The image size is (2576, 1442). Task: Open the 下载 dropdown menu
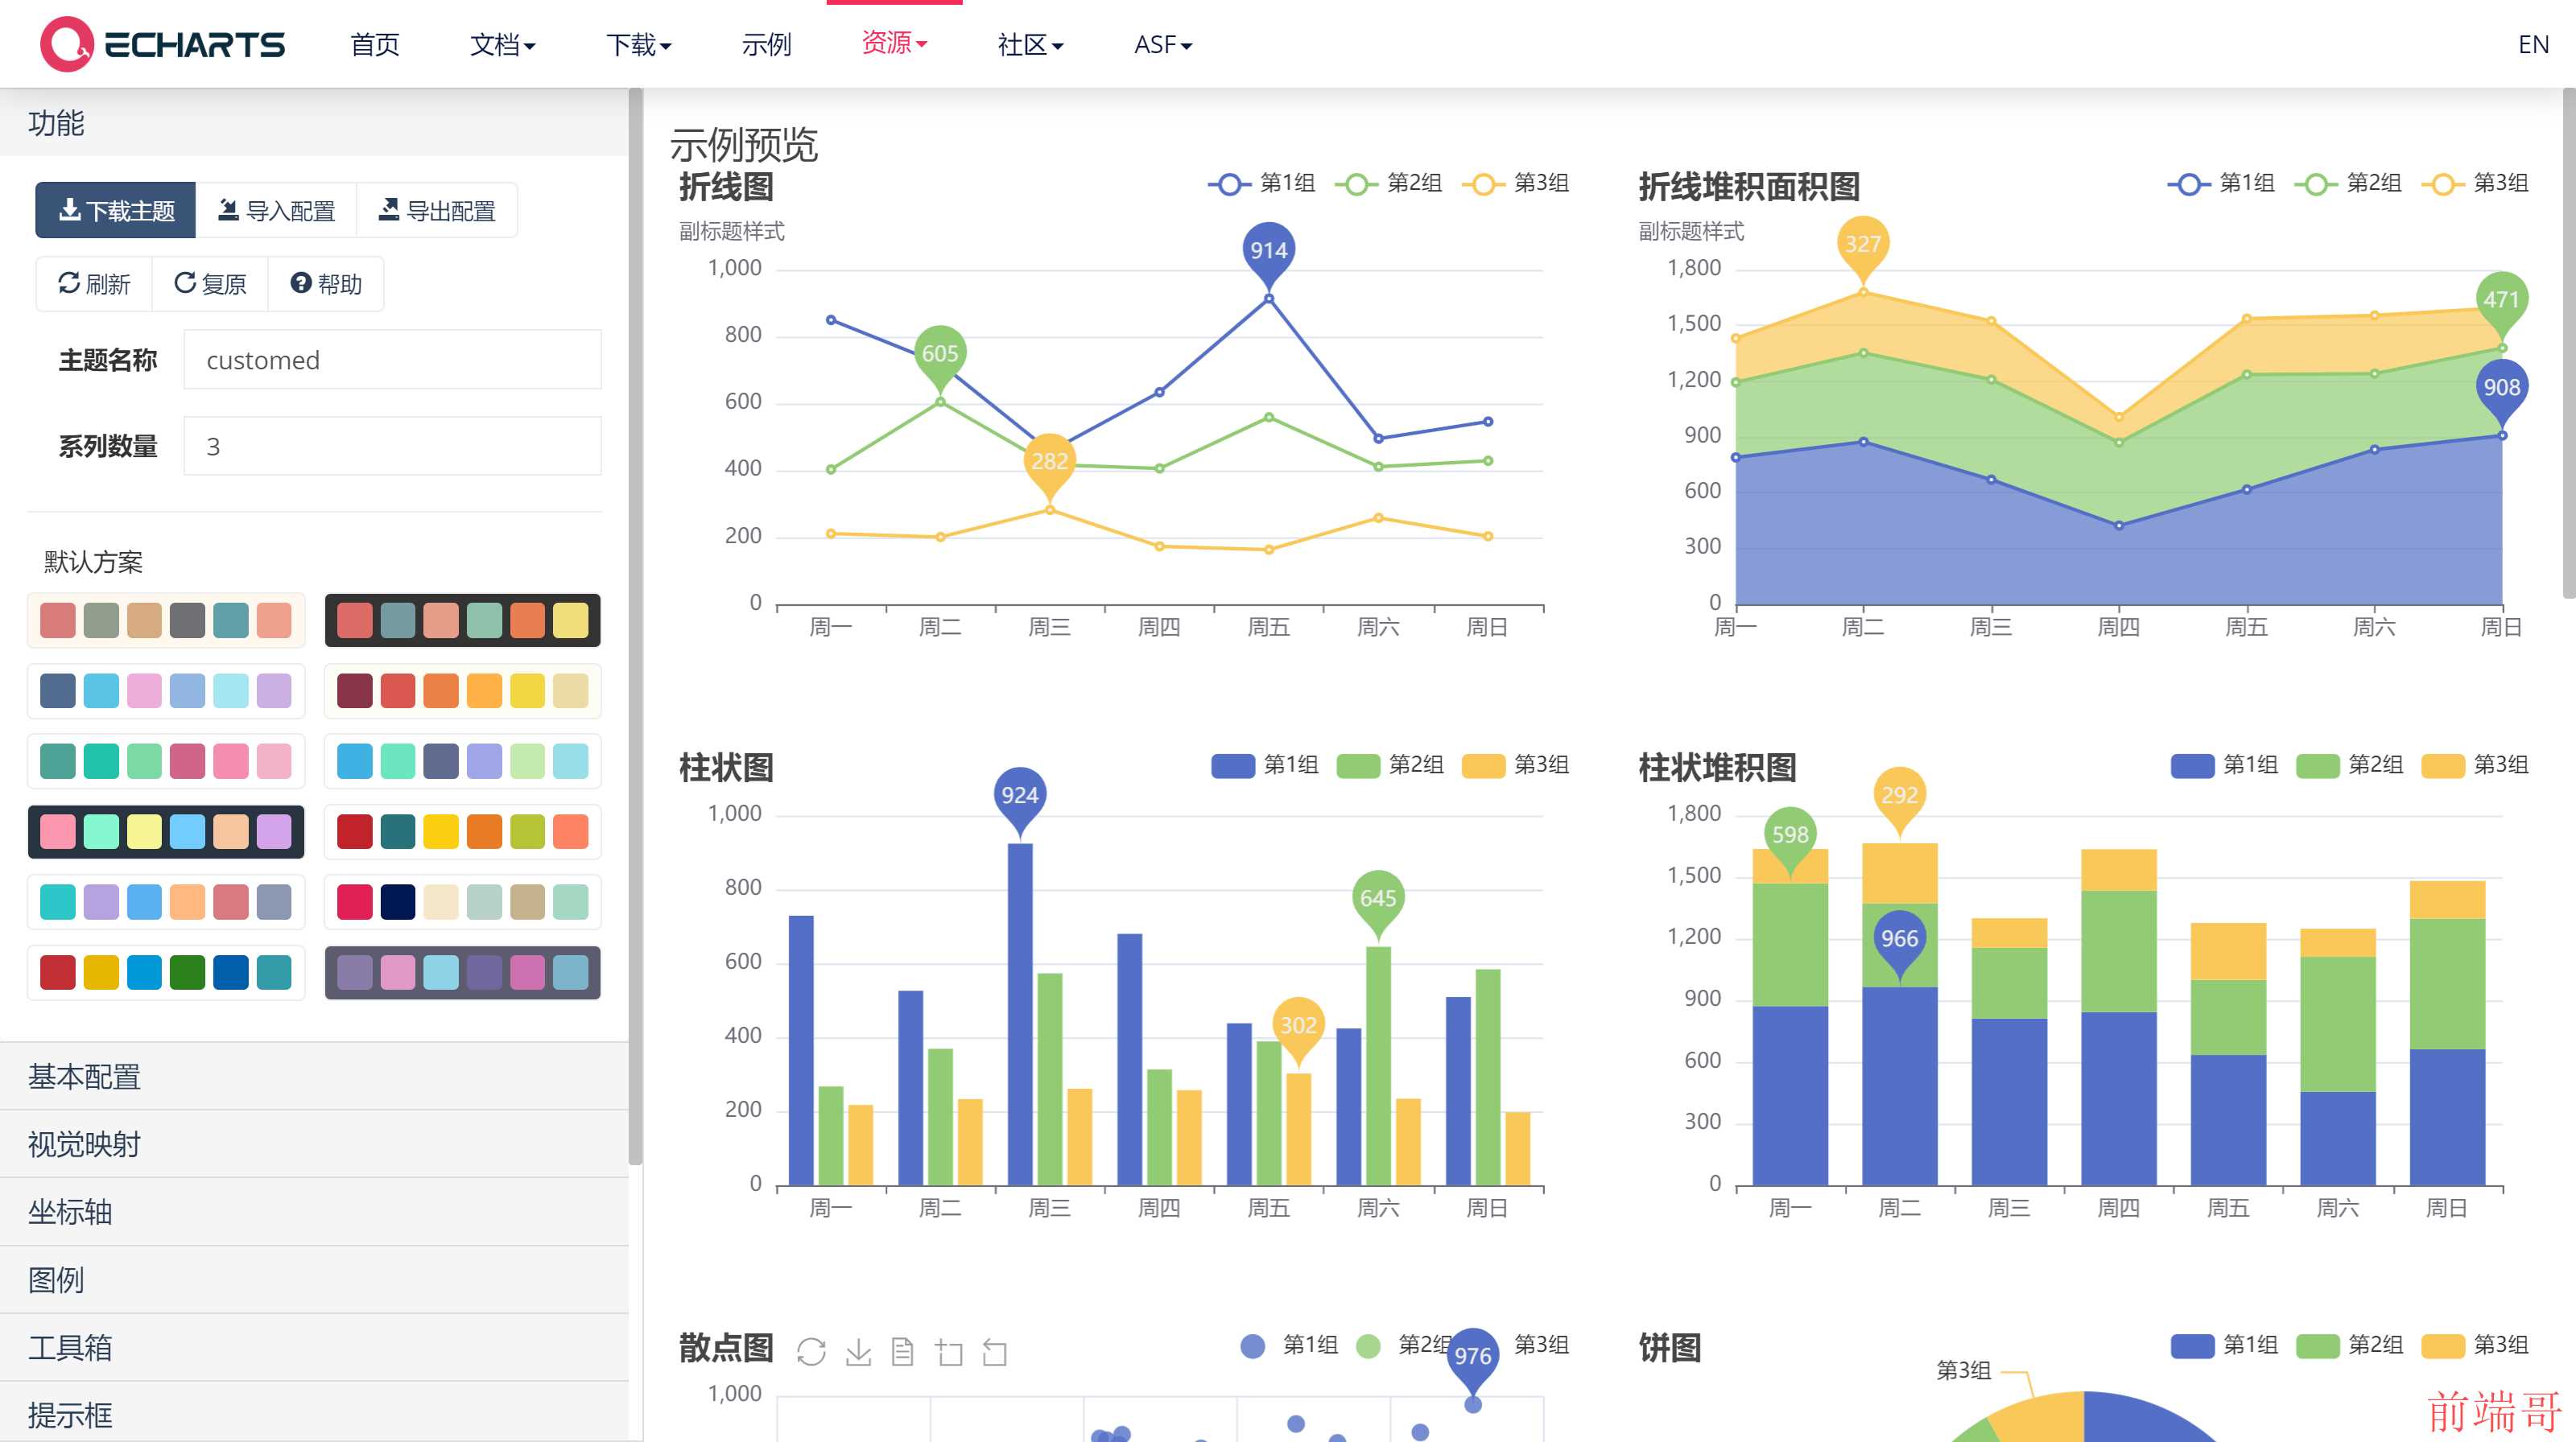[x=638, y=44]
